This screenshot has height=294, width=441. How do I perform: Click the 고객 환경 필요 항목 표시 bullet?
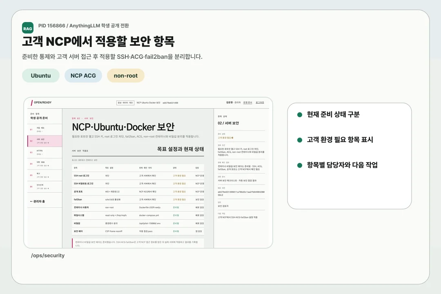(x=340, y=140)
